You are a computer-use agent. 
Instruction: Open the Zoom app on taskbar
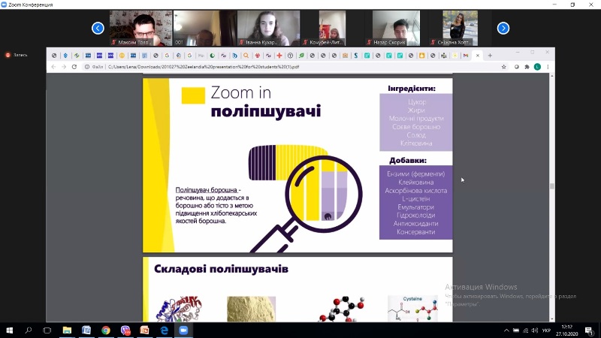pyautogui.click(x=183, y=330)
